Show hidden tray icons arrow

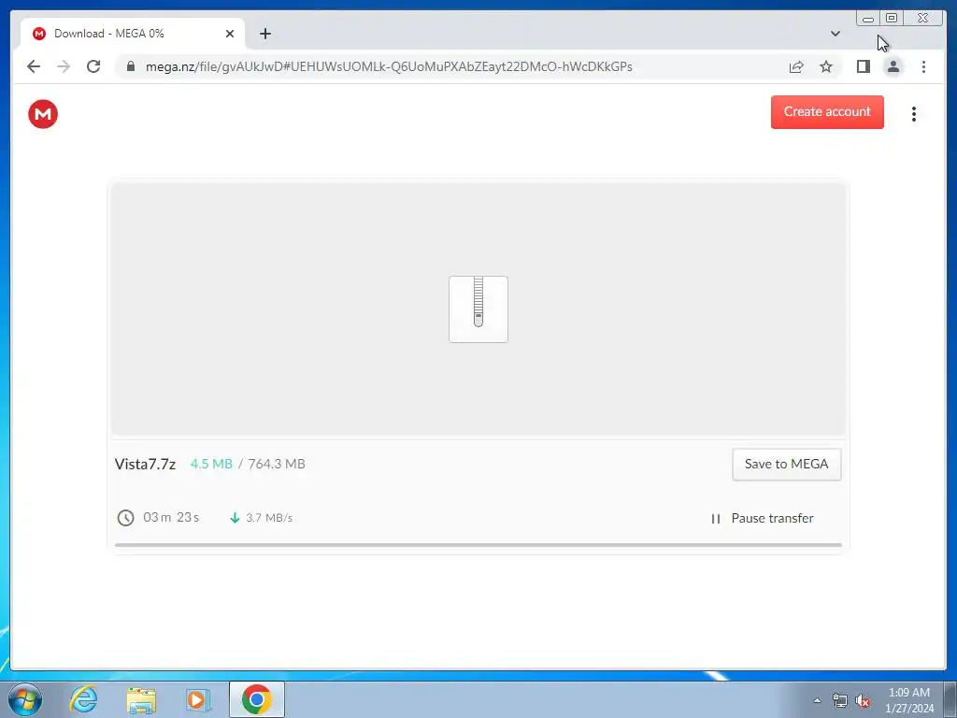(x=817, y=700)
